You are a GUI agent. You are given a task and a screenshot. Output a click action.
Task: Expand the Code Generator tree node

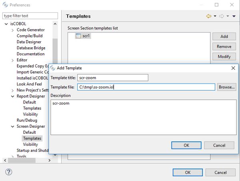click(12, 30)
